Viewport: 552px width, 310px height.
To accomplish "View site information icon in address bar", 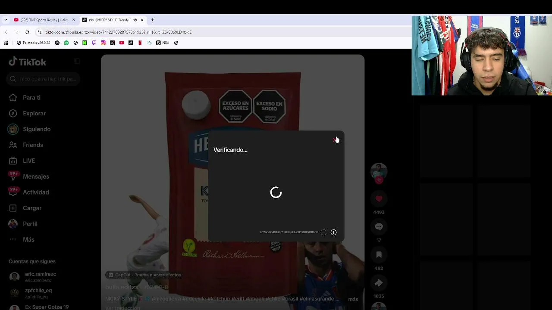I will (x=40, y=32).
